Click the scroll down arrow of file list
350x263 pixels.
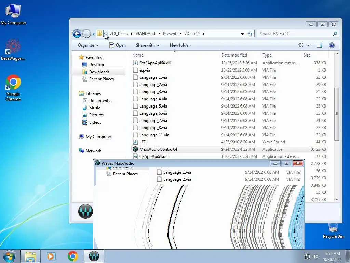(337, 200)
